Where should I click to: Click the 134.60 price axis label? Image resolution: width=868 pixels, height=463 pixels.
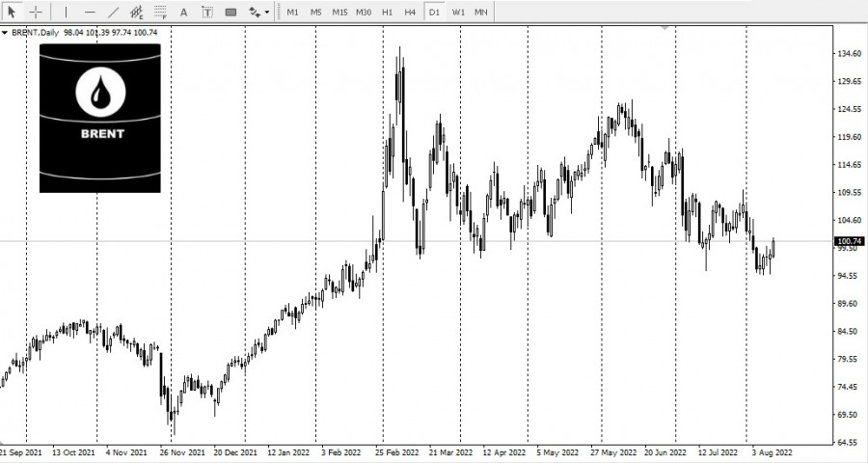849,54
